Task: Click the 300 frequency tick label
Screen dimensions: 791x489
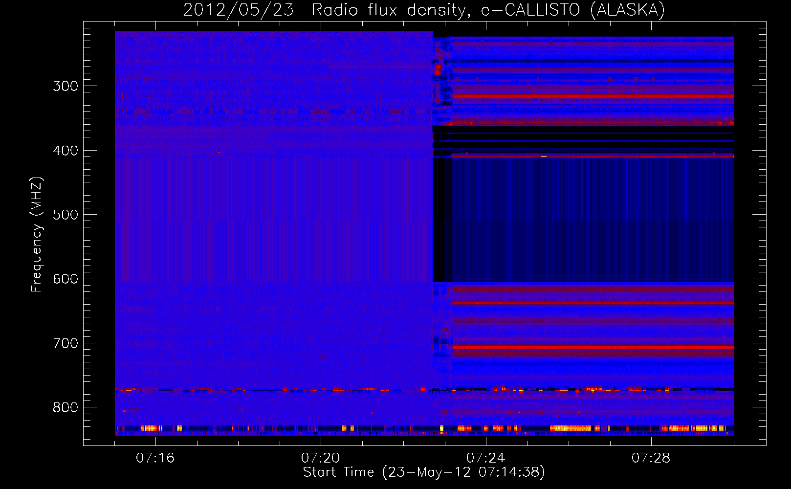Action: (x=66, y=86)
